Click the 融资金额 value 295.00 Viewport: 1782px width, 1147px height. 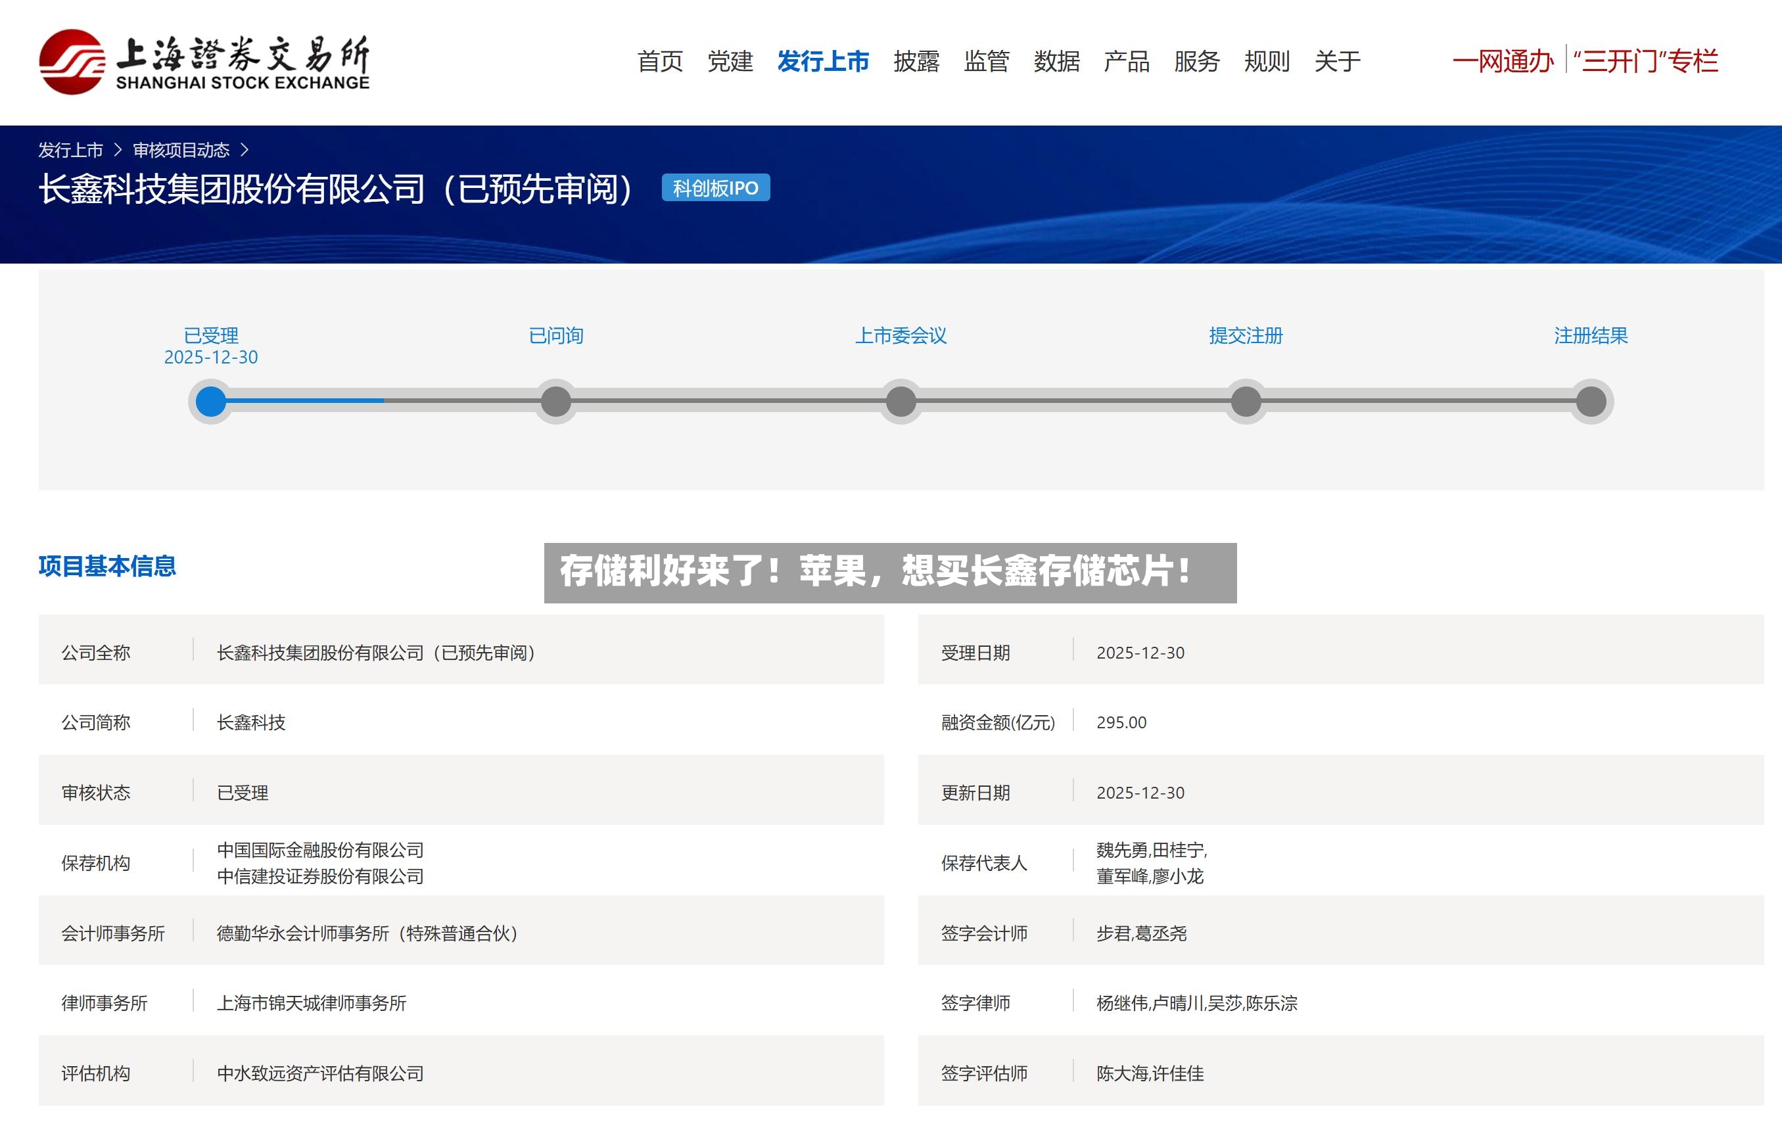point(1121,722)
